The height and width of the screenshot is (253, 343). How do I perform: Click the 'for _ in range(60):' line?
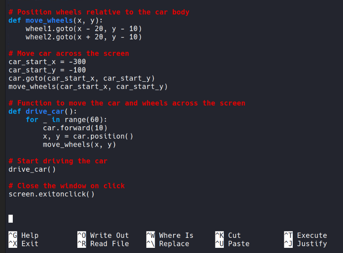coord(67,120)
